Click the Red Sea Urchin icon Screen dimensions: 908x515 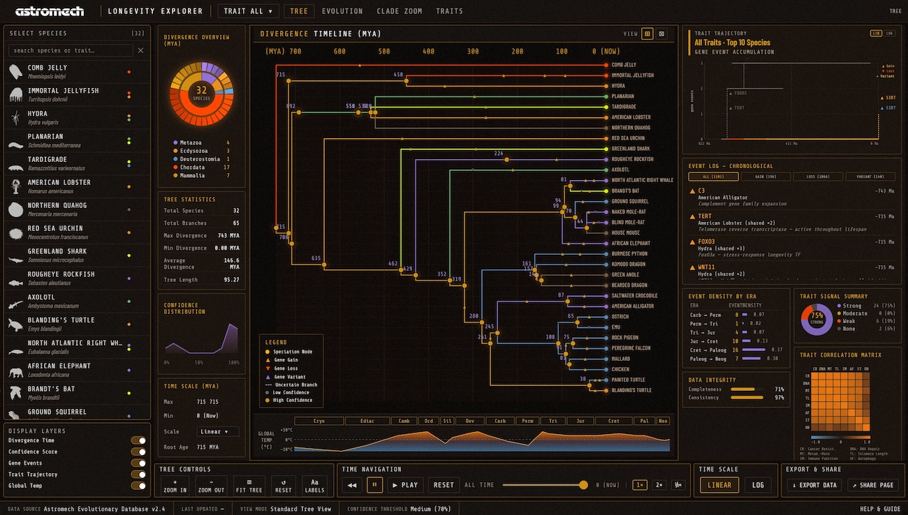coord(15,232)
